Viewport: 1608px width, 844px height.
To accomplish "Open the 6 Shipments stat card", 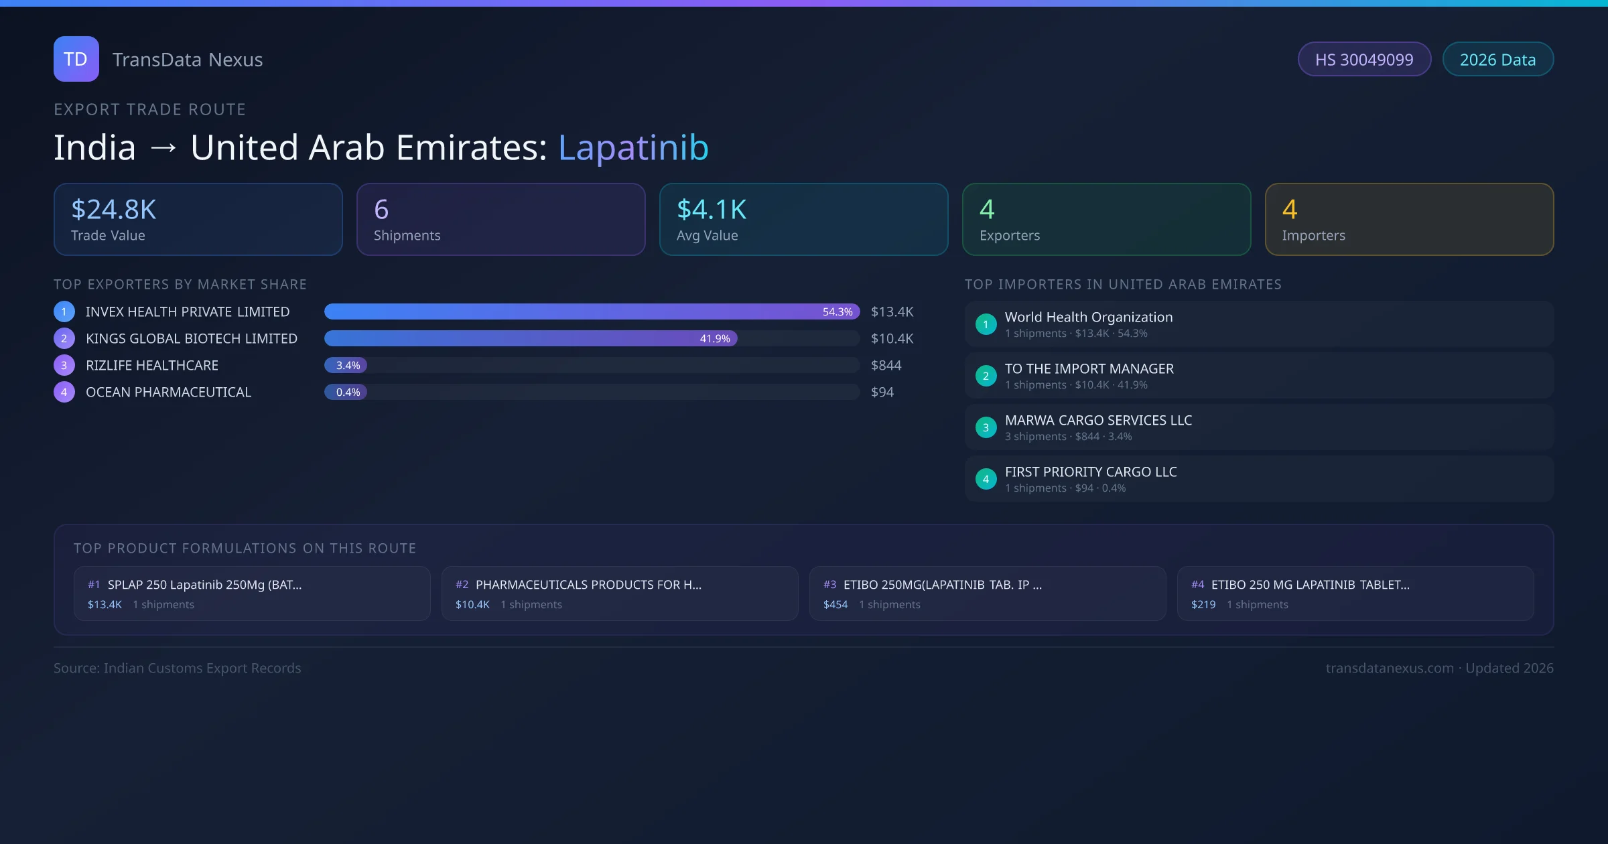I will (x=500, y=220).
